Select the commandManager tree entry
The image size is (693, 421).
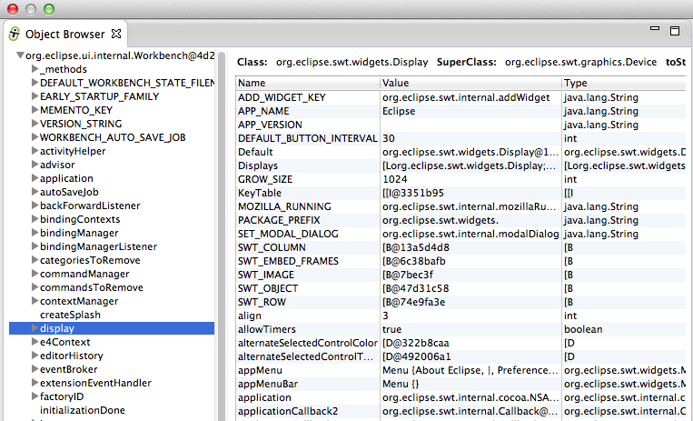(x=84, y=274)
